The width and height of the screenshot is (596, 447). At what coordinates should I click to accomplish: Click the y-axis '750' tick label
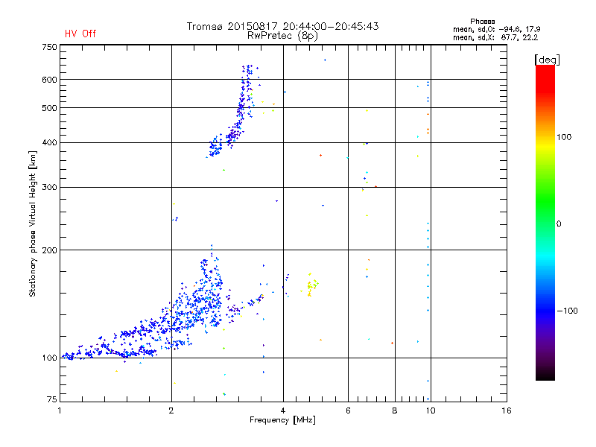point(49,47)
